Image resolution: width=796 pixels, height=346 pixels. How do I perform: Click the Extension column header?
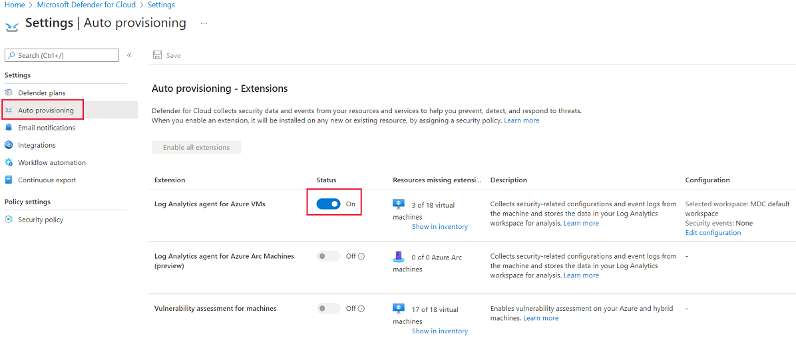pos(170,180)
